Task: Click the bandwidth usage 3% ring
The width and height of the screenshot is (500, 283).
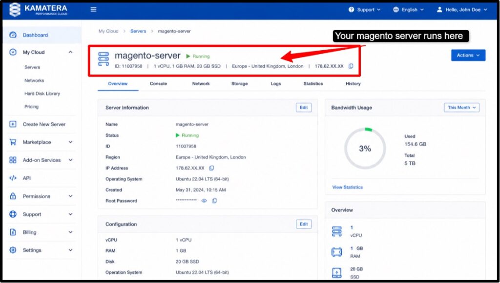Action: pos(365,148)
